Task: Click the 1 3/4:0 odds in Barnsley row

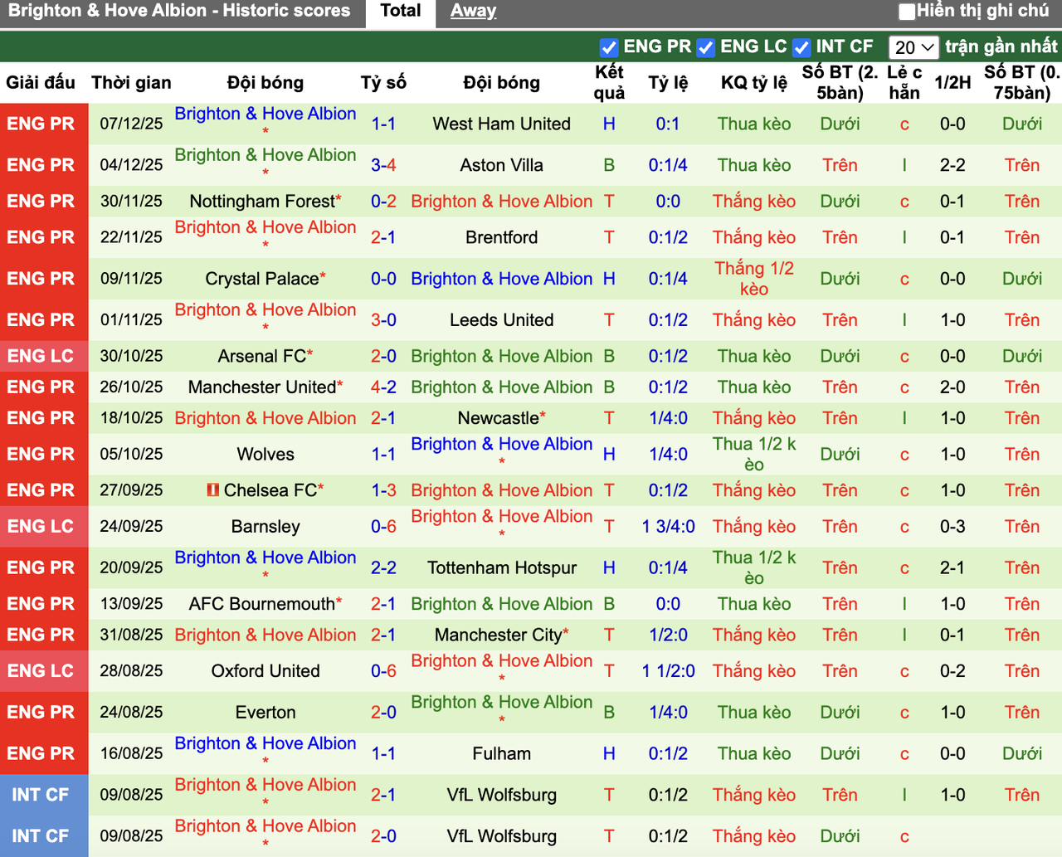Action: (668, 526)
